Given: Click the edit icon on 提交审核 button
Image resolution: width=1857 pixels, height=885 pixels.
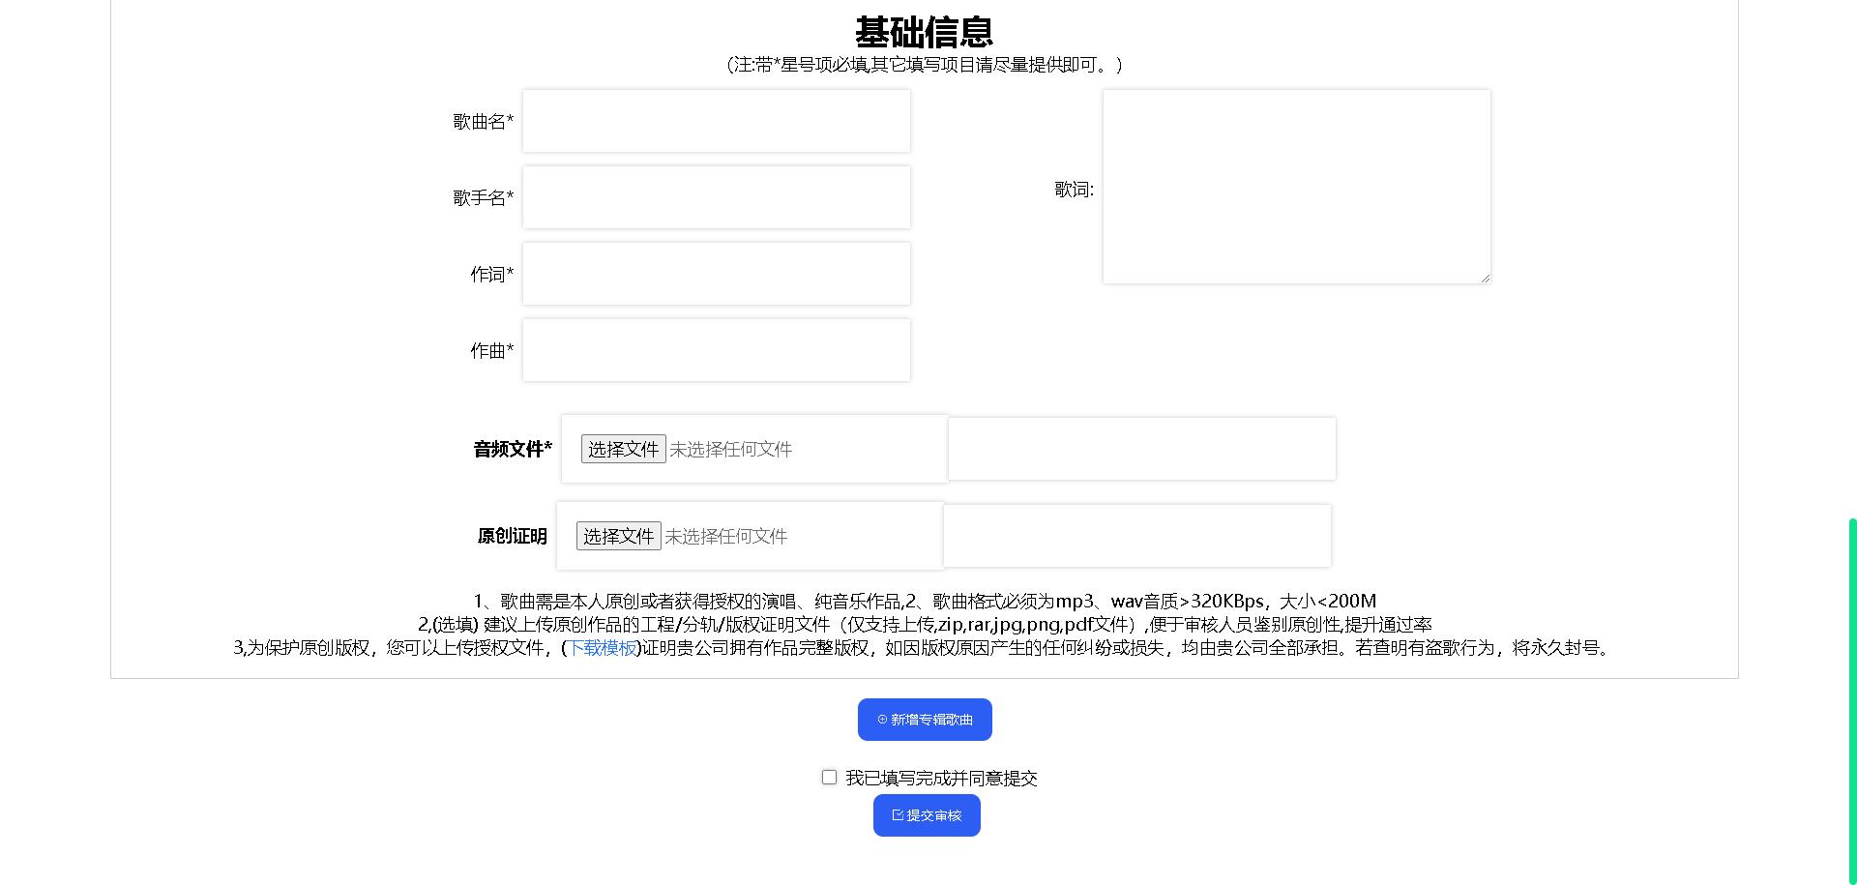Looking at the screenshot, I should tap(898, 815).
